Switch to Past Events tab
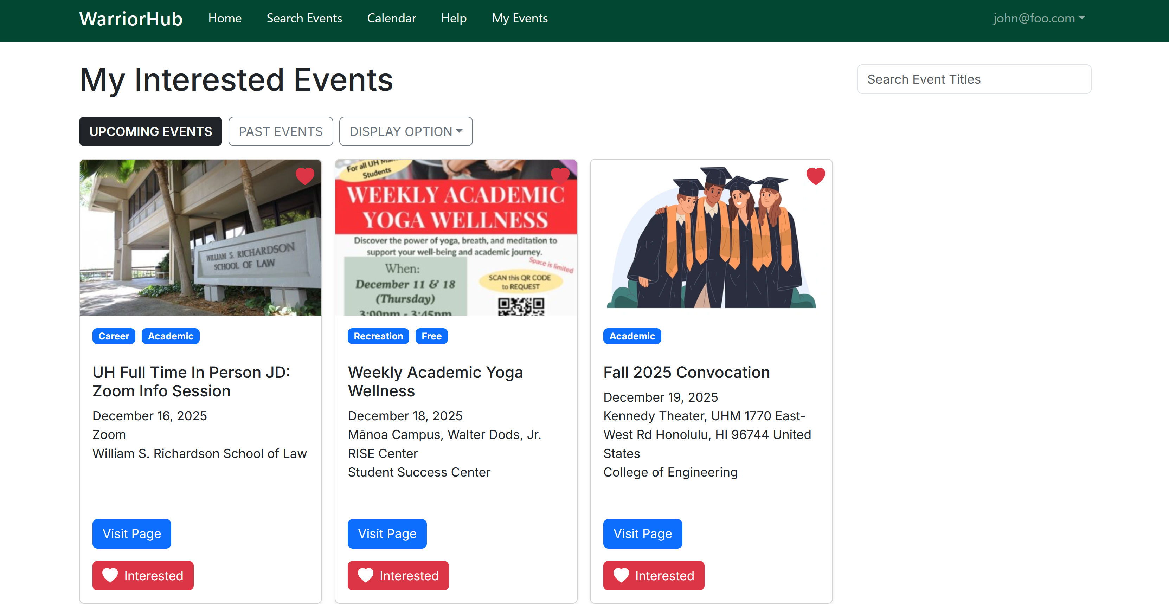 [281, 131]
